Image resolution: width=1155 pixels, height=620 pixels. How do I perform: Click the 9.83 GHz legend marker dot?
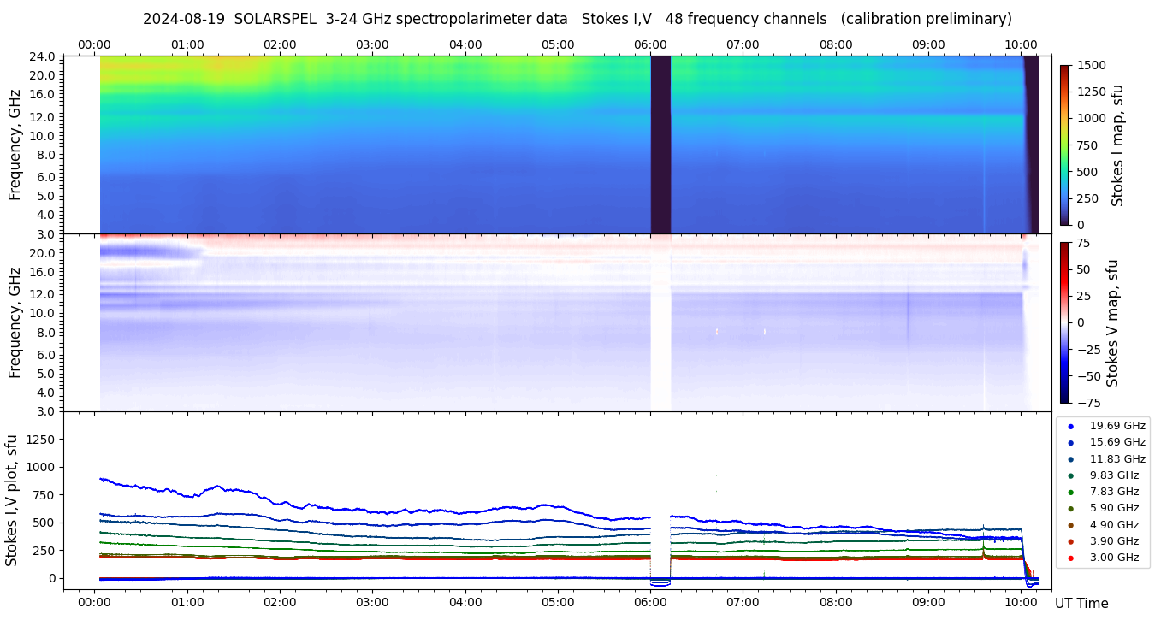pyautogui.click(x=1070, y=475)
